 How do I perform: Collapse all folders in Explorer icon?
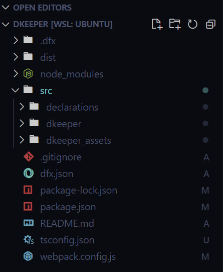tap(211, 24)
